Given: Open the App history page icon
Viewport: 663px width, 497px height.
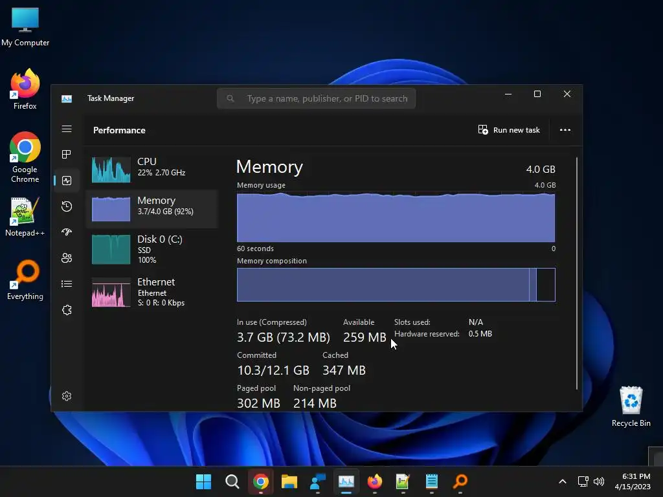Looking at the screenshot, I should point(67,206).
